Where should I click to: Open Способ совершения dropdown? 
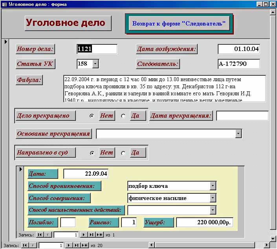[213, 198]
